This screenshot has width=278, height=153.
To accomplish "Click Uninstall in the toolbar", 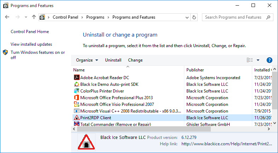I will point(113,60).
